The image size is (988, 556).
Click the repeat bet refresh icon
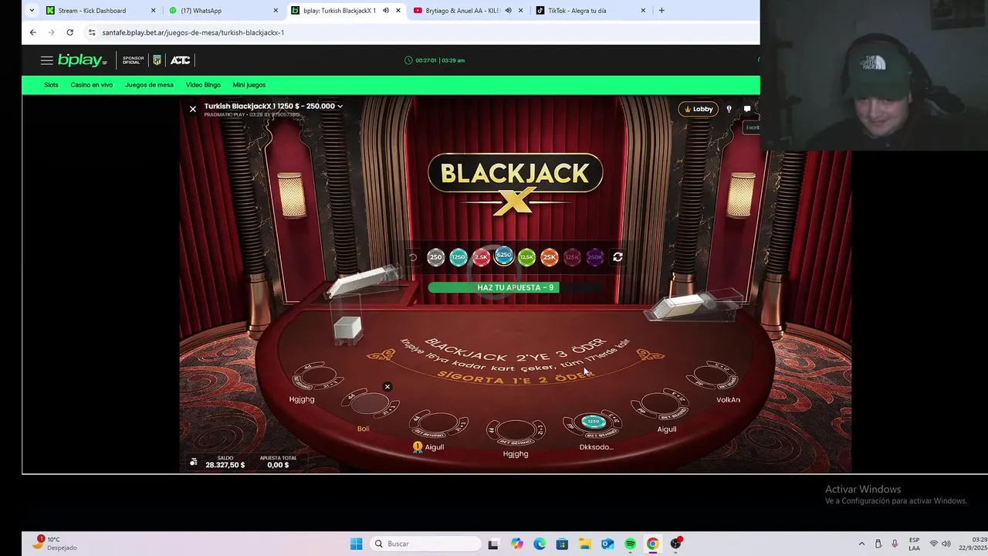(x=617, y=257)
